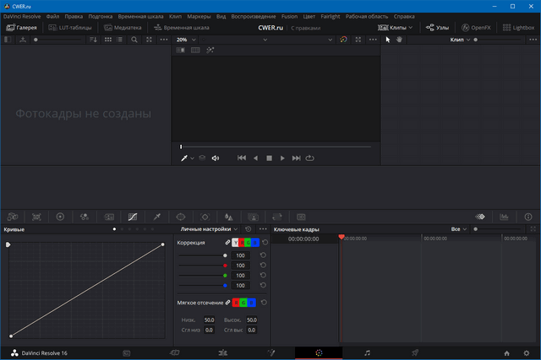Screen dimensions: 541x360
Task: Click the red channel intensity slider
Action: (201, 265)
